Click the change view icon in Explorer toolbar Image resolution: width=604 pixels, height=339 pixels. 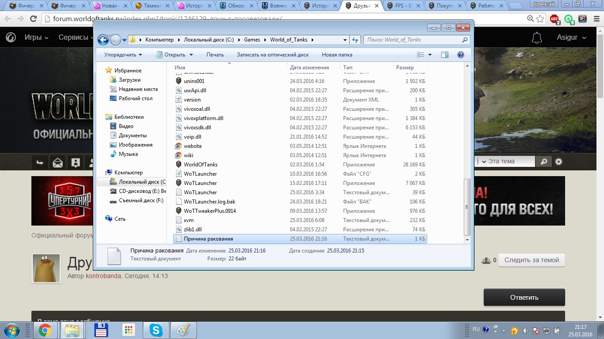coord(421,55)
